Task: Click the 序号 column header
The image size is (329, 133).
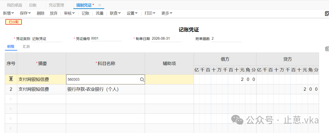Action: click(11, 63)
